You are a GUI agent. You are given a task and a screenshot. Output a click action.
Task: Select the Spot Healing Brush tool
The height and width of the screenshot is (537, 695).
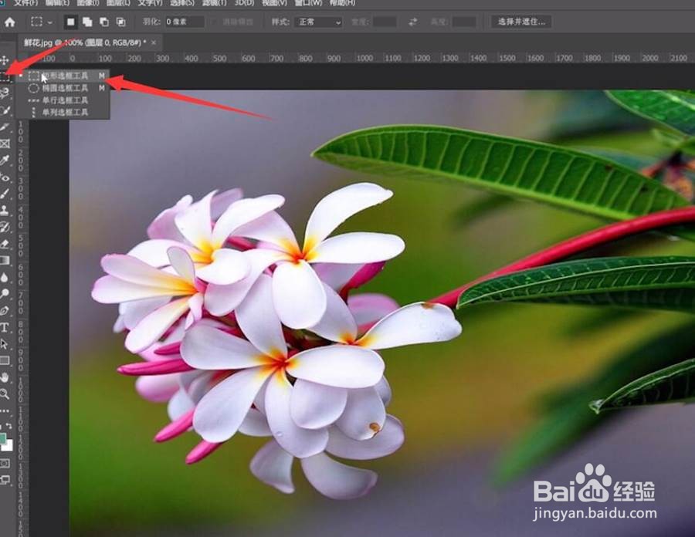tap(5, 177)
